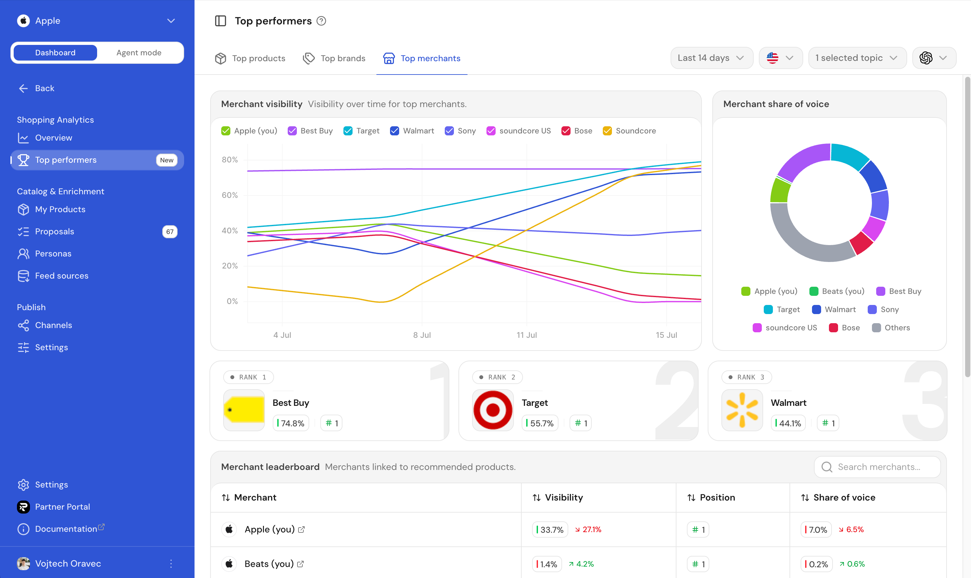Click the Beats (you) green legend swatch
Image resolution: width=971 pixels, height=578 pixels.
(814, 291)
